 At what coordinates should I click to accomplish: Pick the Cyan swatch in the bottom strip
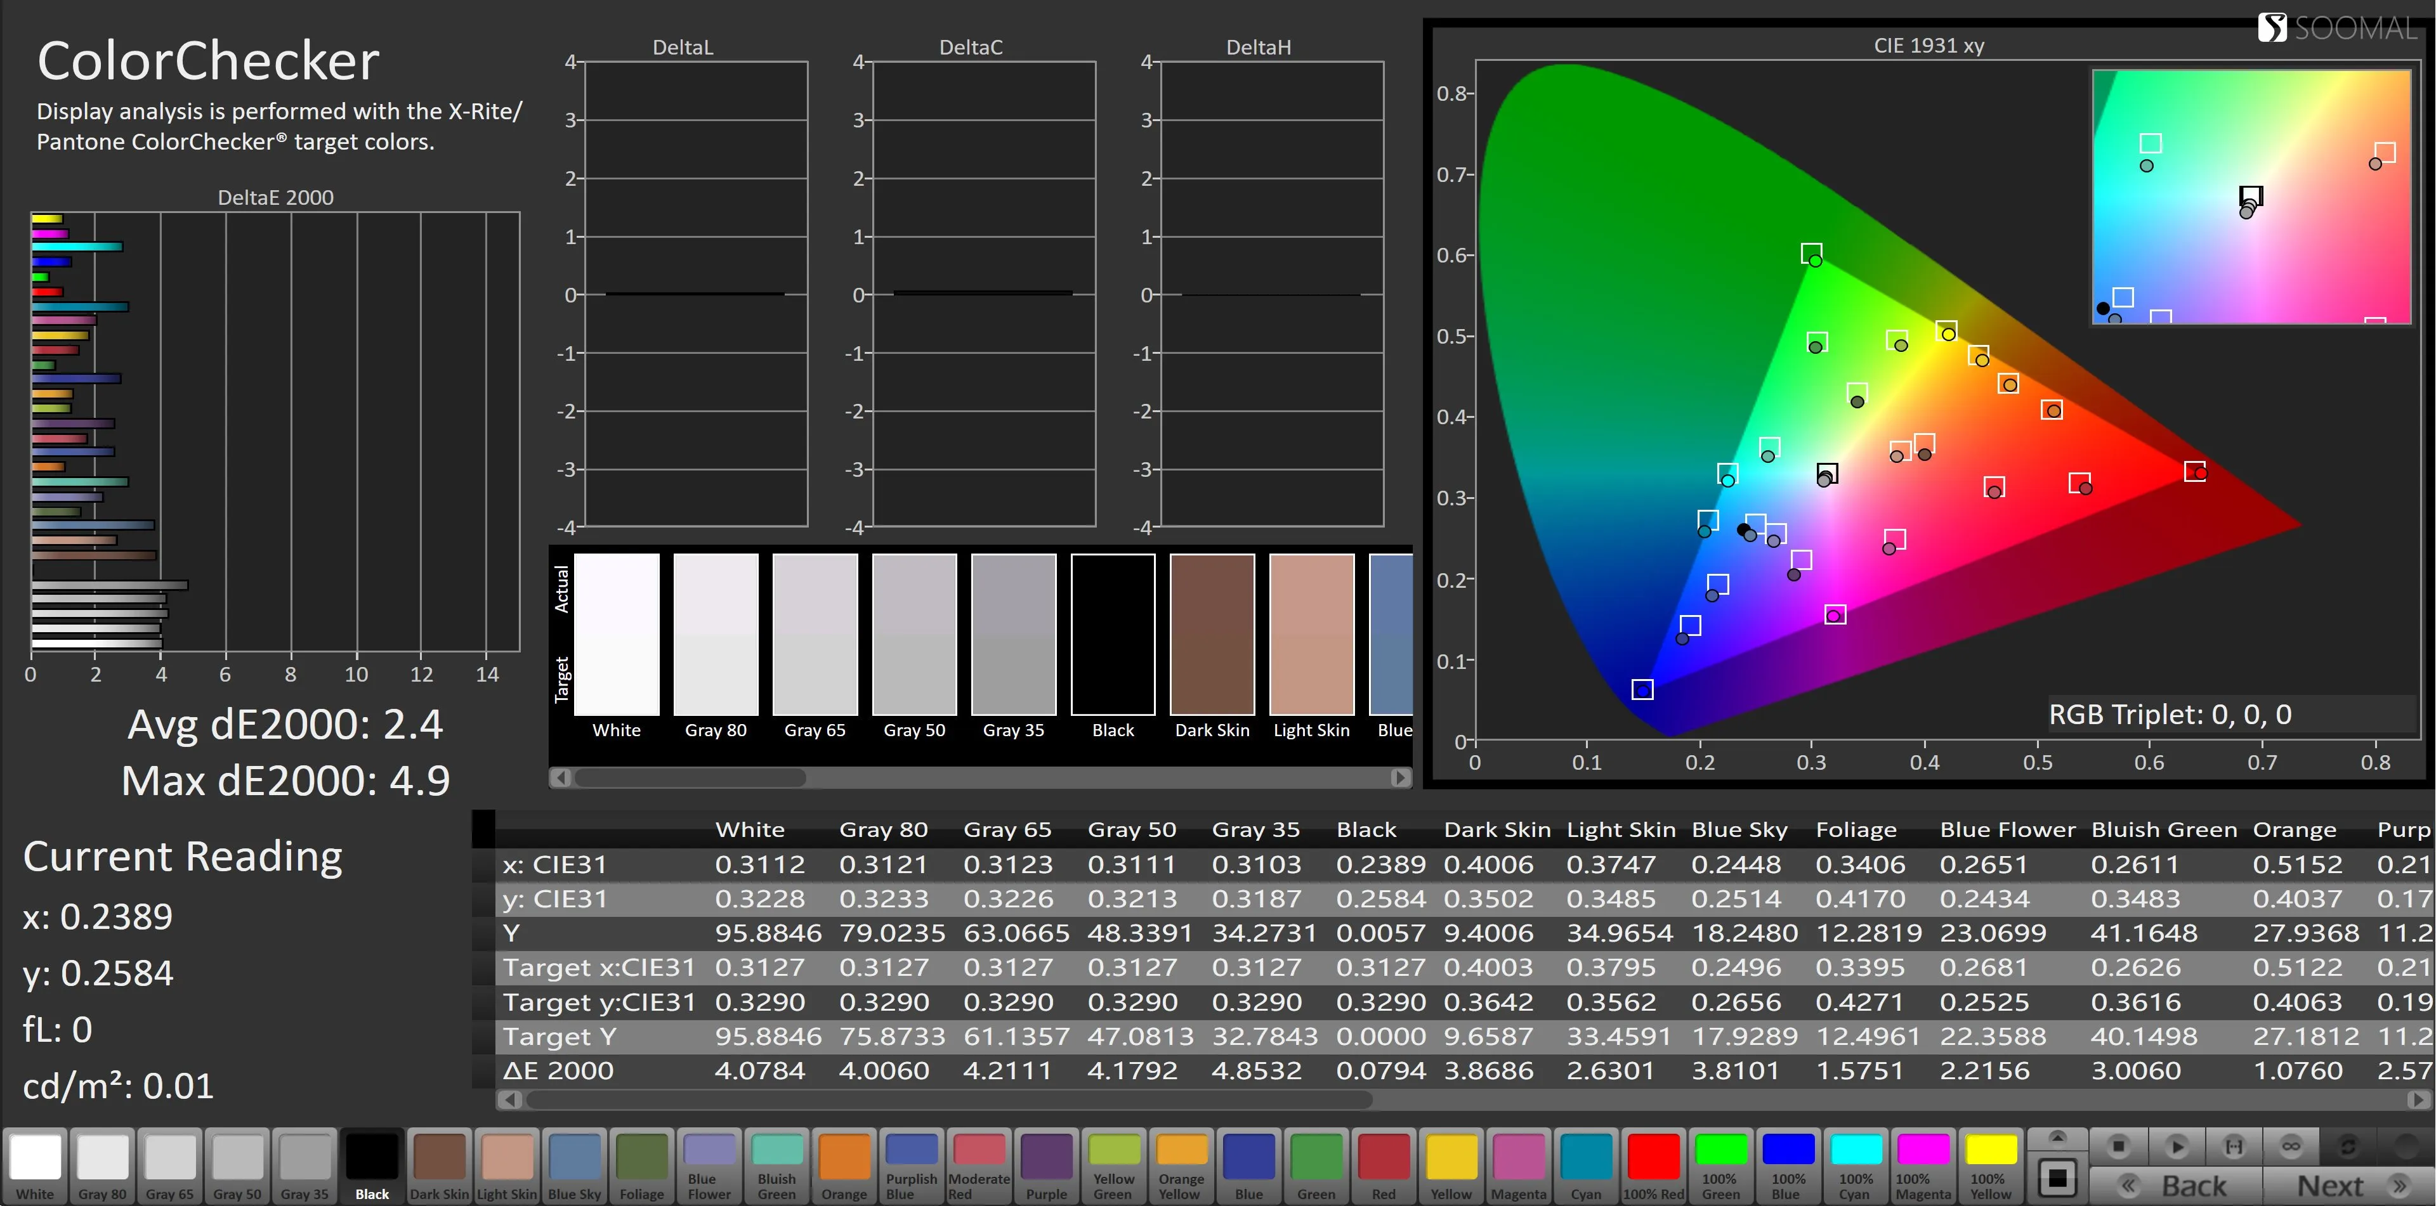(1586, 1165)
